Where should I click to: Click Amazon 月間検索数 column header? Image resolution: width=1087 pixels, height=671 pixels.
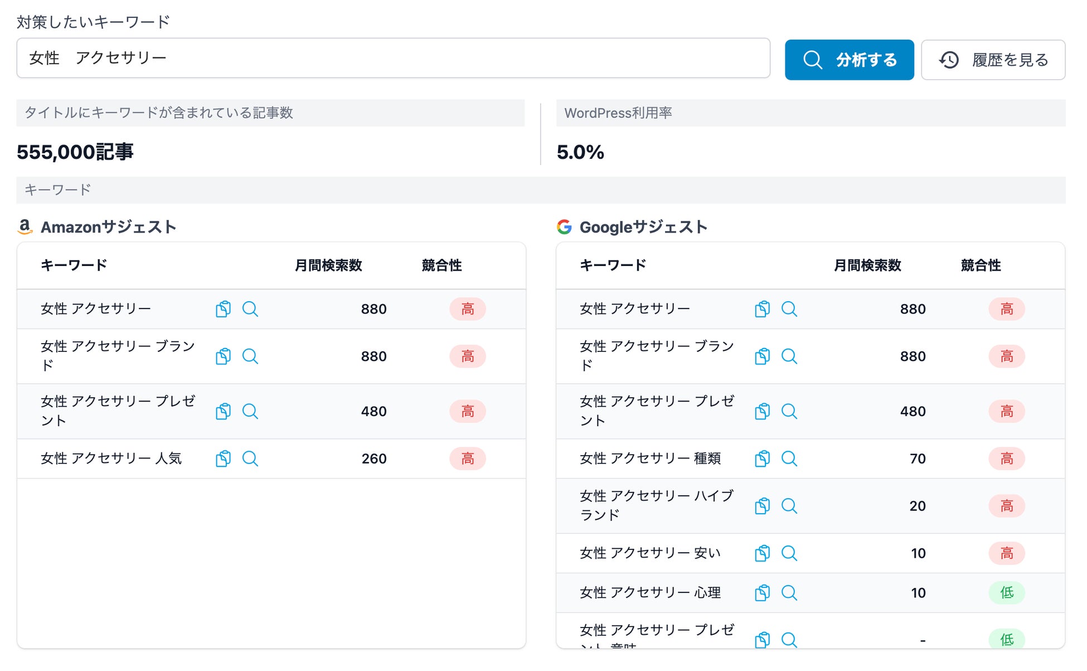[328, 265]
